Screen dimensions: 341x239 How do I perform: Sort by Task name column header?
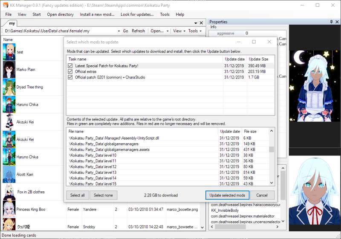point(144,59)
